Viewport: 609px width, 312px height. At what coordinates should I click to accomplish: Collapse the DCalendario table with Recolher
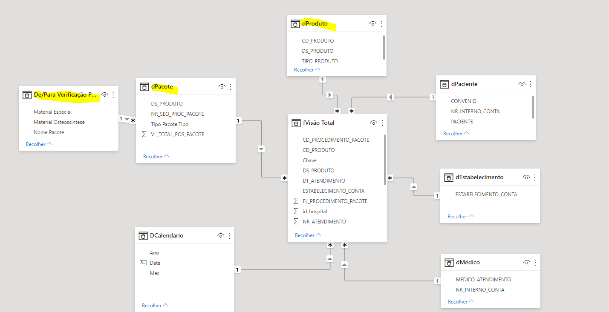point(155,306)
